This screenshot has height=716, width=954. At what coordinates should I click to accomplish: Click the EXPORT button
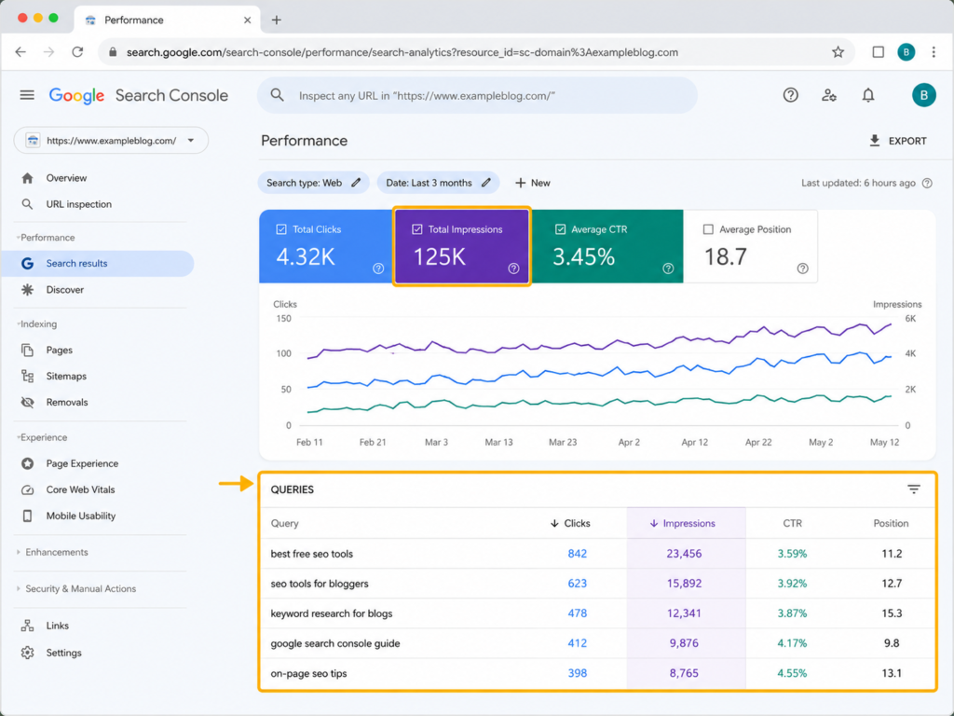[897, 141]
